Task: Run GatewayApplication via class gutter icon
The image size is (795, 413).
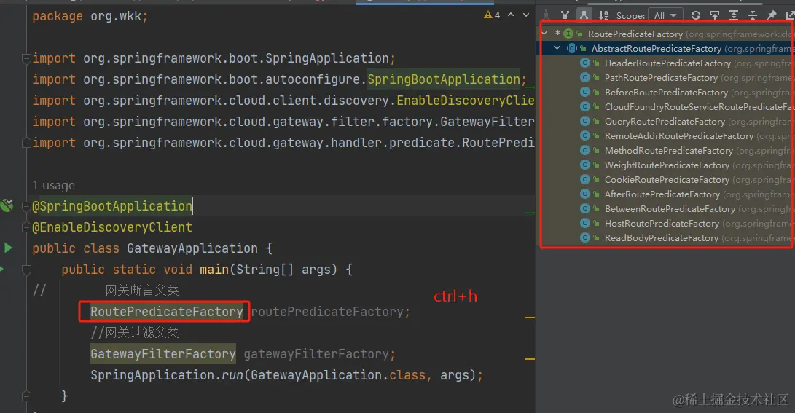Action: pyautogui.click(x=8, y=248)
